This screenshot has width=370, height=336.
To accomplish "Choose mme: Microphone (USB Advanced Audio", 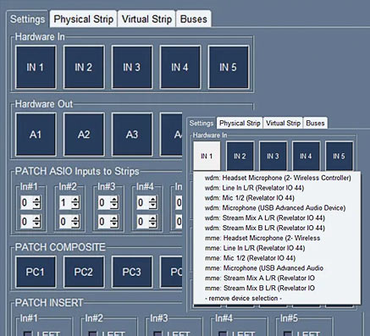I will click(277, 268).
